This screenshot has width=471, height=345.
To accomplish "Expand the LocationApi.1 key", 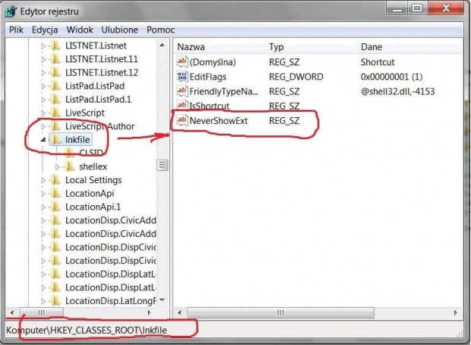I will click(x=43, y=207).
